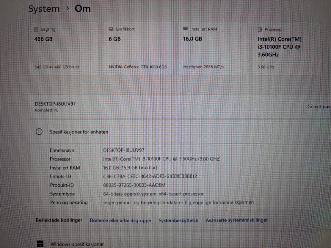Click the Installert RAM memory icon
Image resolution: width=331 pixels, height=248 pixels.
(185, 29)
